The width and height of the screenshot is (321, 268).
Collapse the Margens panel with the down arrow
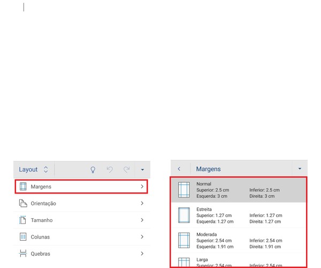point(300,169)
